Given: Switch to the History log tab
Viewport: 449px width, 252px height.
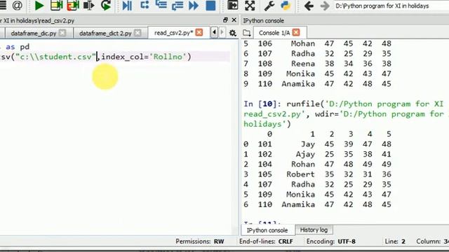Looking at the screenshot, I should [x=314, y=230].
